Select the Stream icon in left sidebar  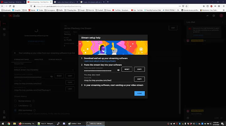tap(4, 23)
